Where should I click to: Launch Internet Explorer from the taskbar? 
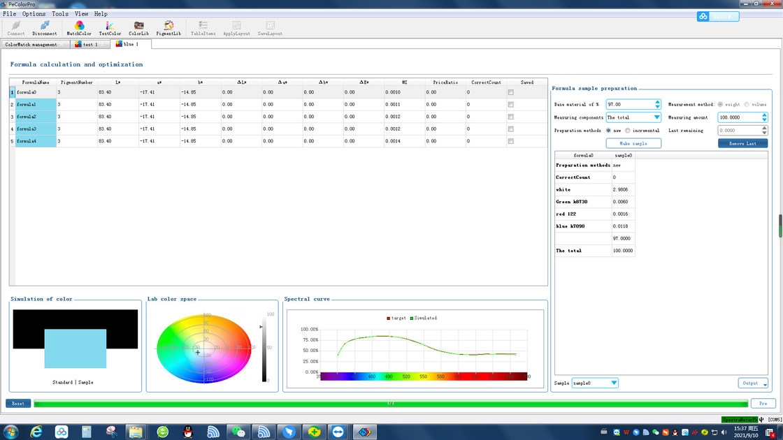click(x=36, y=432)
